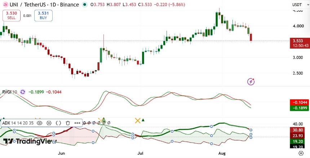Click the change value −0.220 (−5.86%)

coord(169,5)
